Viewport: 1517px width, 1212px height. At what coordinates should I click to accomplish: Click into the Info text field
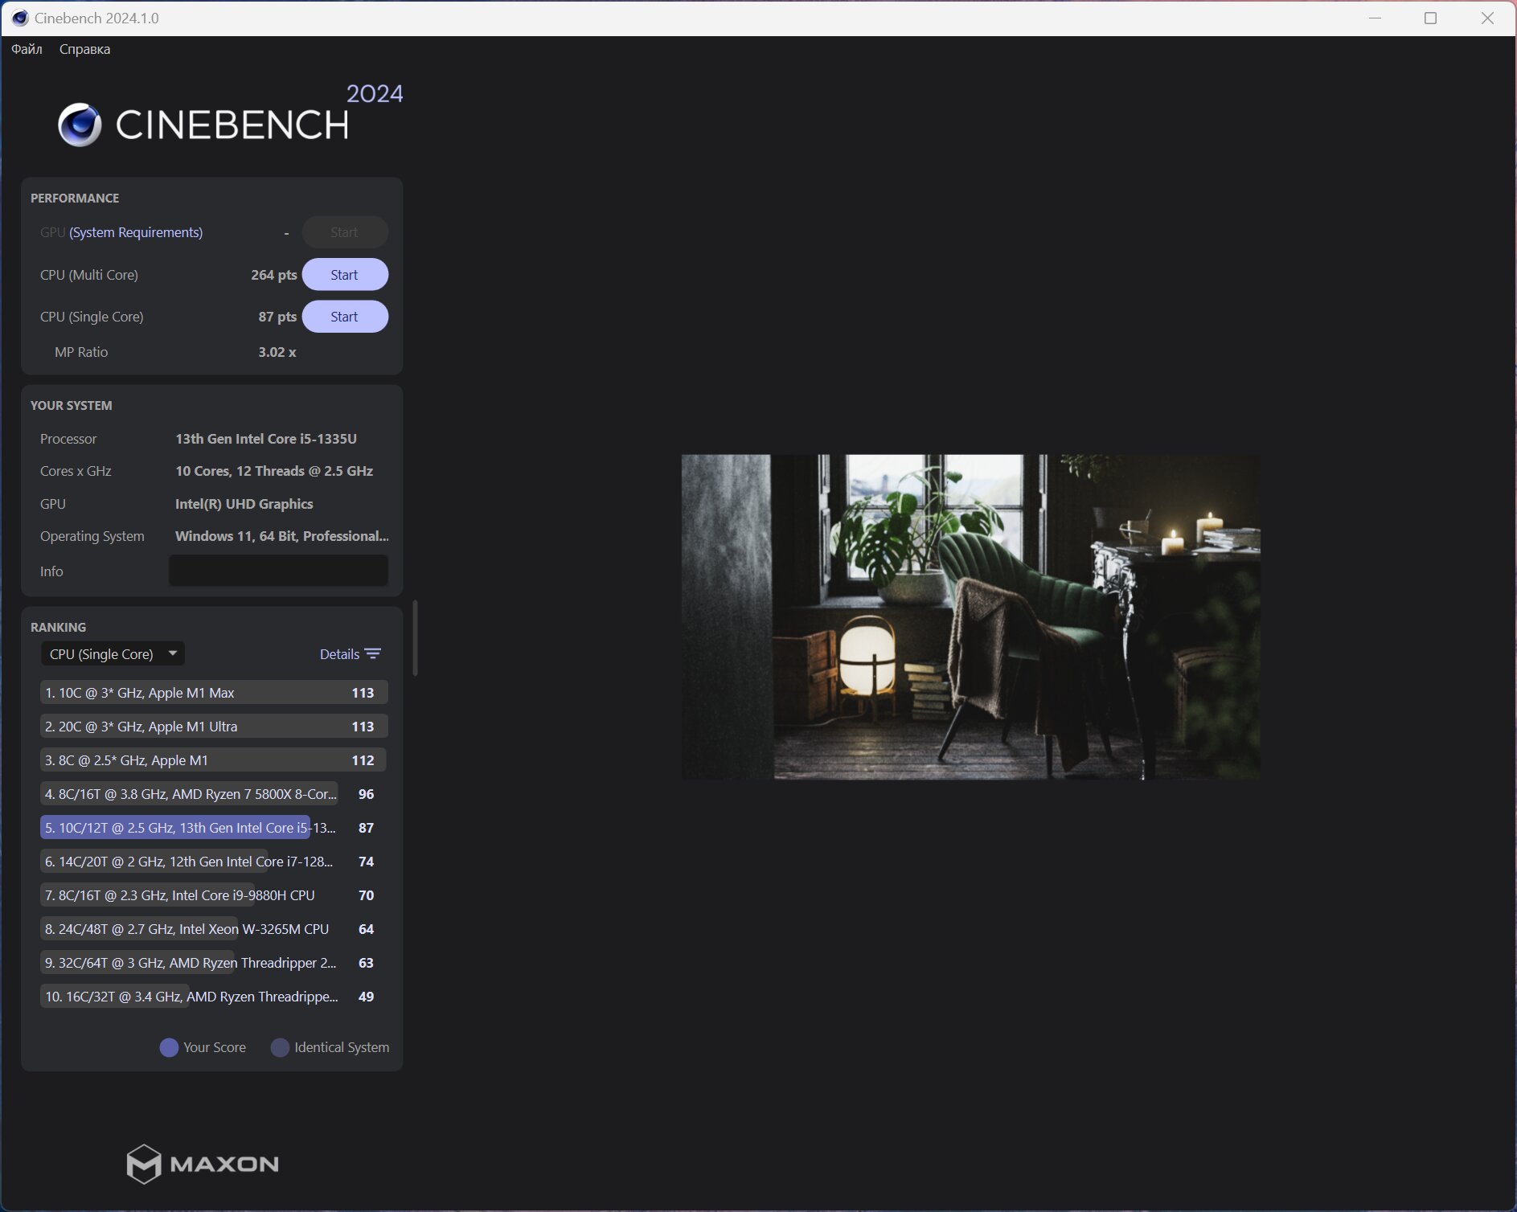pyautogui.click(x=278, y=571)
